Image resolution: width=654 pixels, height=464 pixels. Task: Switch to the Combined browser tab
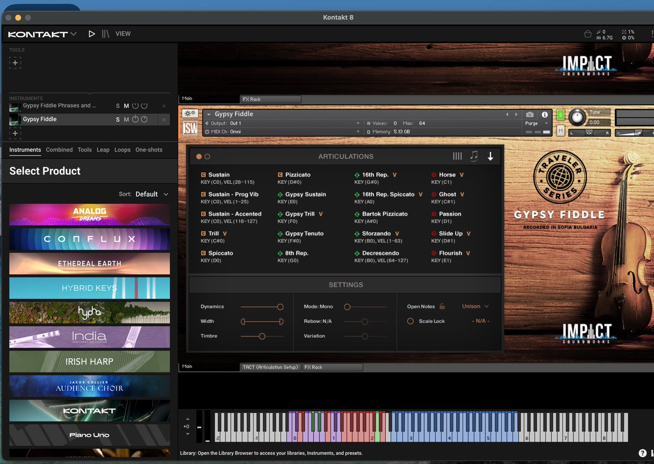59,150
